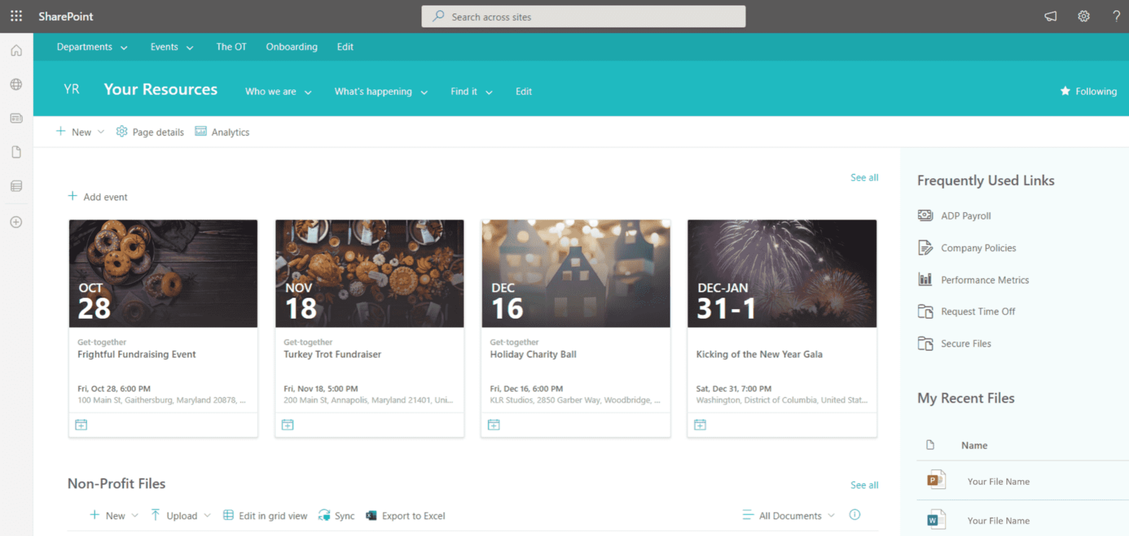Open the Analytics panel

coord(221,132)
